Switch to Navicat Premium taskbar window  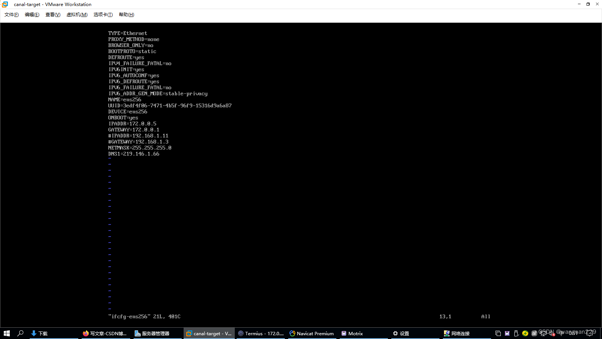(312, 333)
